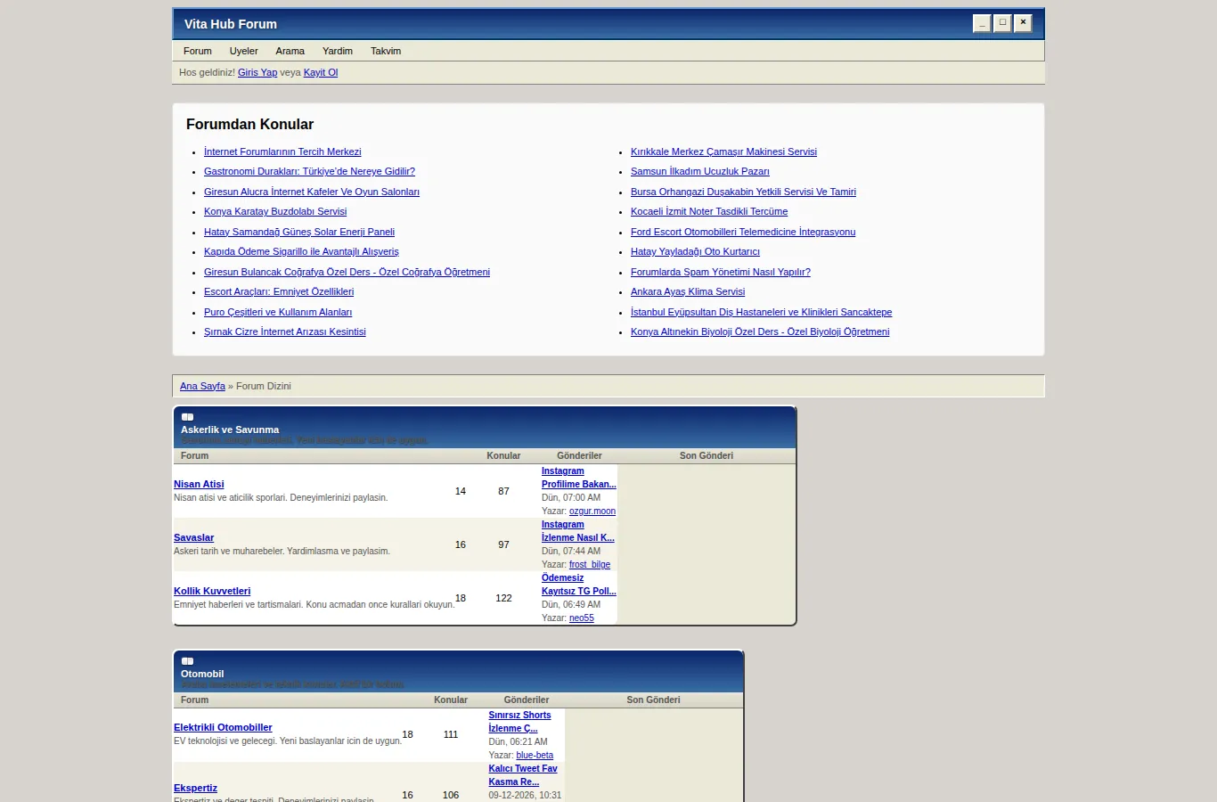1217x802 pixels.
Task: Click the Giris Yap login link
Action: (x=257, y=72)
